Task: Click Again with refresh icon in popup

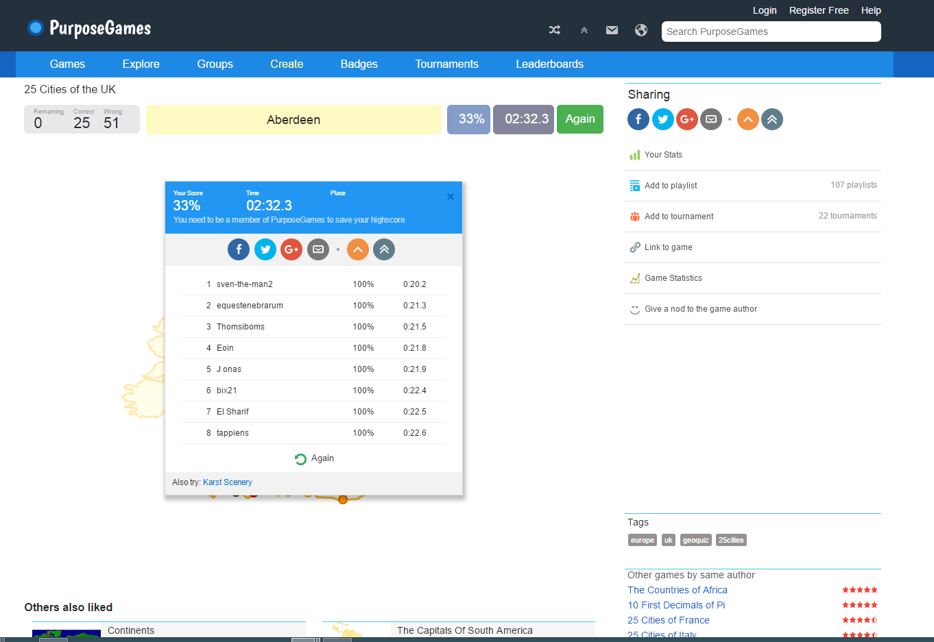Action: (x=314, y=458)
